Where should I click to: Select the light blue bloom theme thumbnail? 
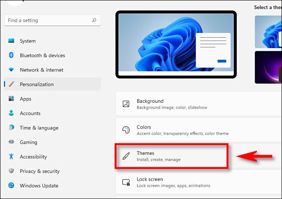pos(268,32)
